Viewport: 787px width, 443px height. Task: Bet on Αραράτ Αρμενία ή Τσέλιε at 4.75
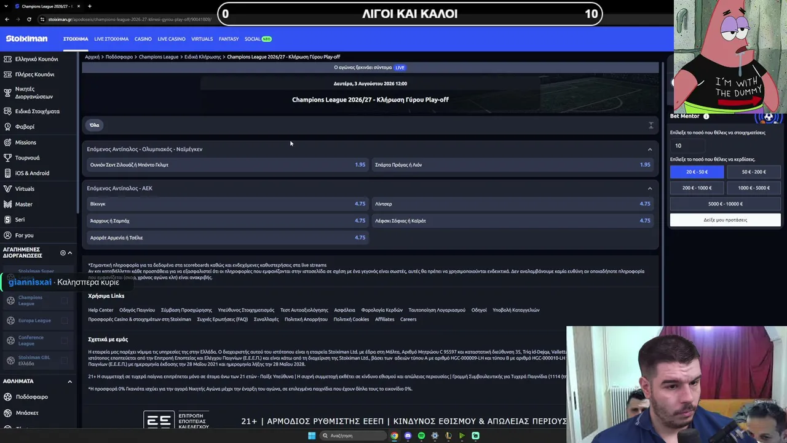(x=227, y=237)
